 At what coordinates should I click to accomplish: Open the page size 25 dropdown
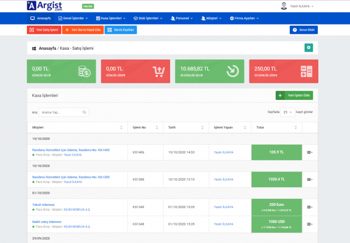click(x=287, y=111)
